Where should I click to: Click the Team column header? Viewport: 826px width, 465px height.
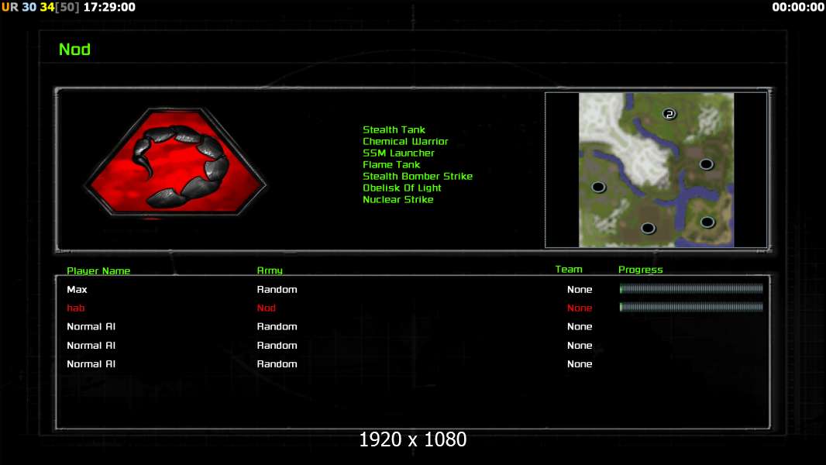tap(569, 269)
